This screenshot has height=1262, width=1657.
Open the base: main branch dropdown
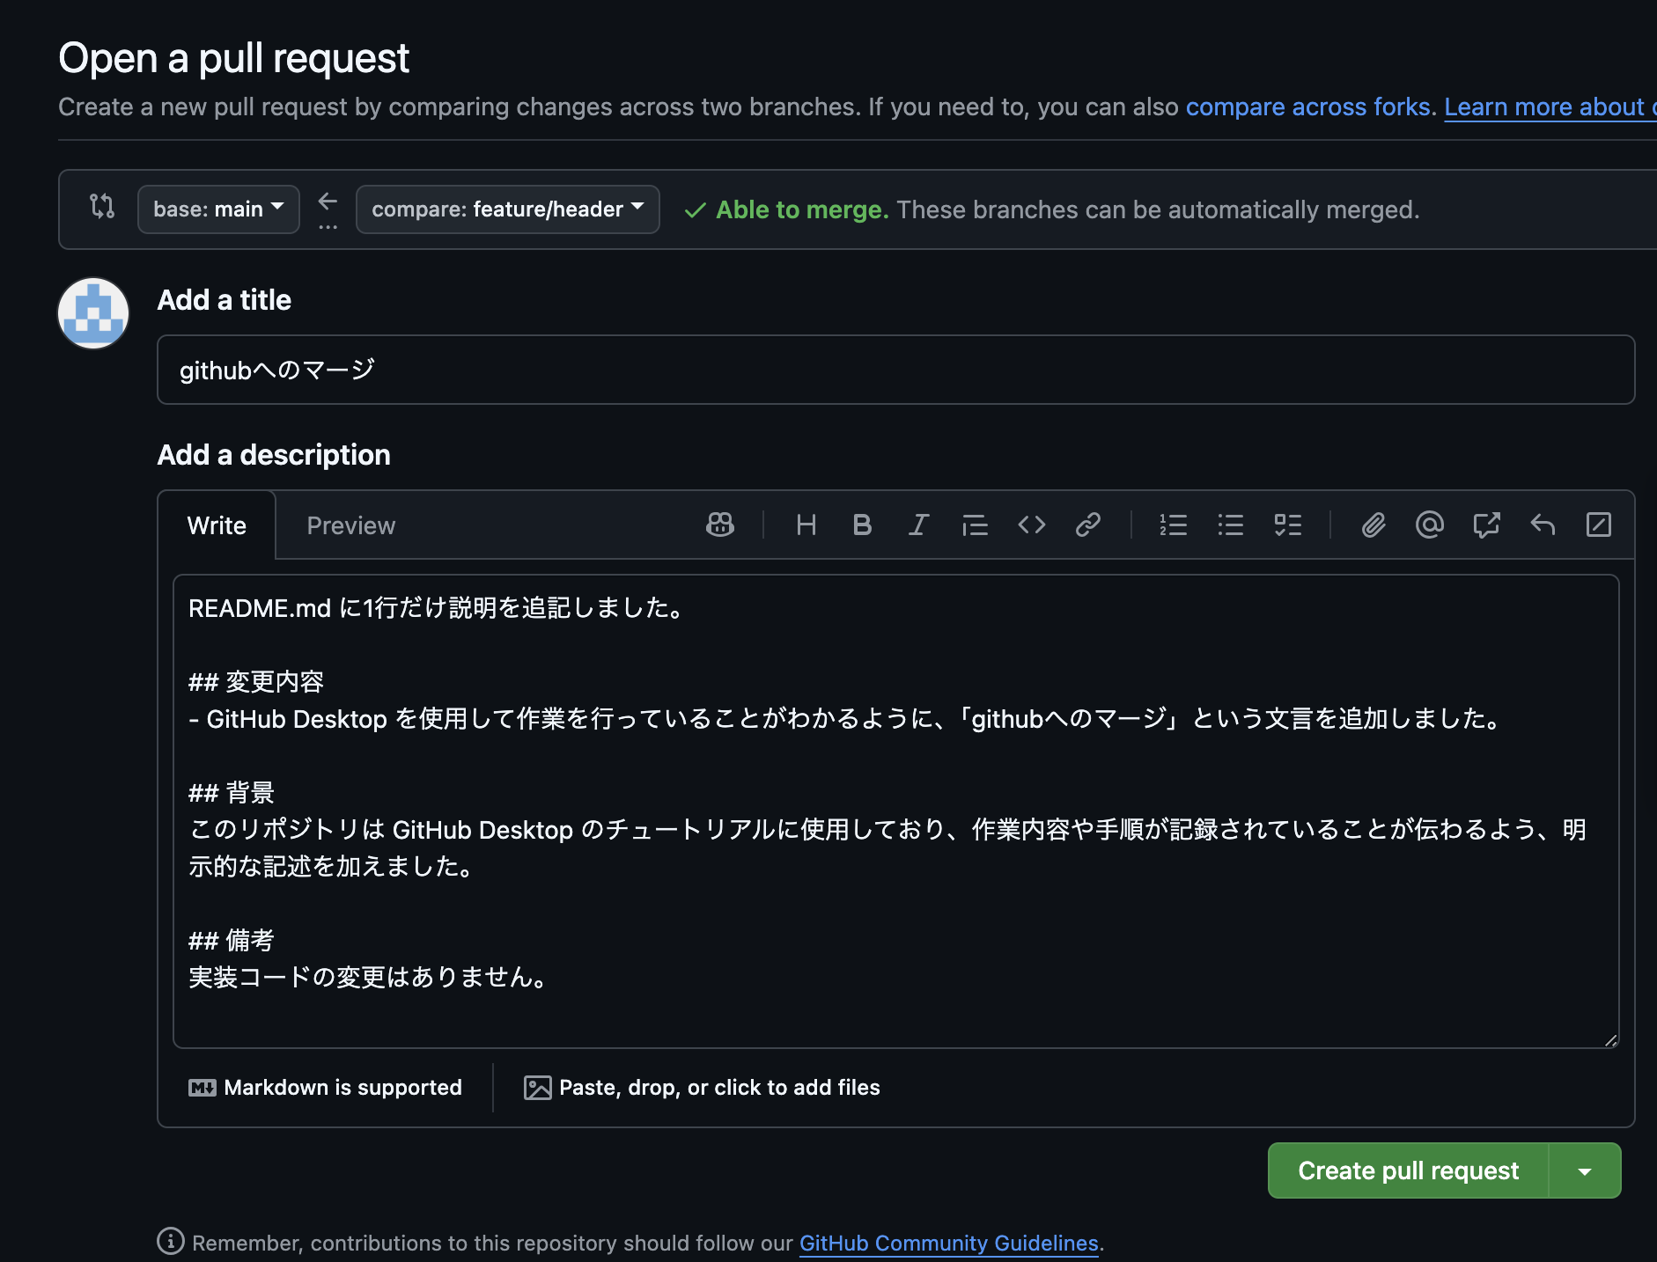tap(218, 209)
